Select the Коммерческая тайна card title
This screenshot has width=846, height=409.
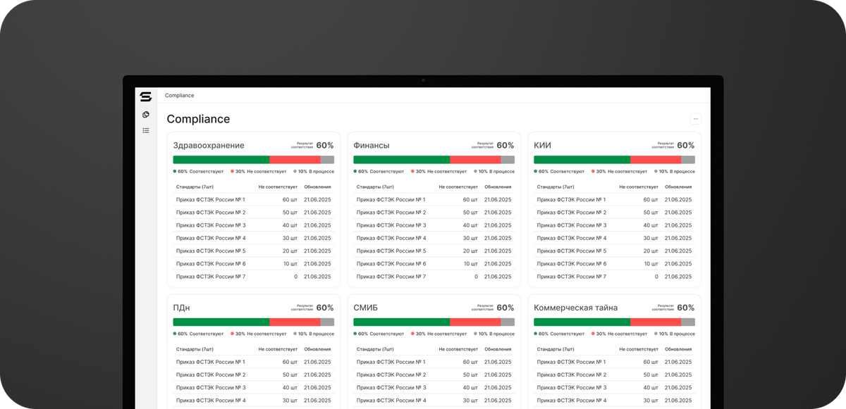(576, 308)
